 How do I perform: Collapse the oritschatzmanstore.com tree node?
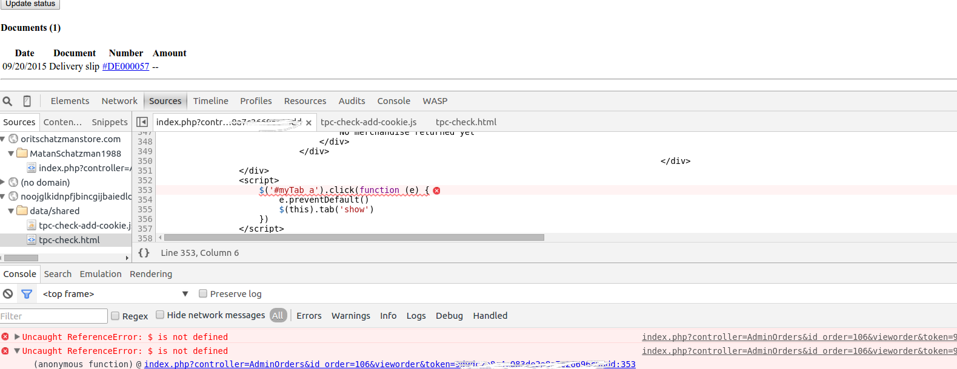pyautogui.click(x=3, y=139)
